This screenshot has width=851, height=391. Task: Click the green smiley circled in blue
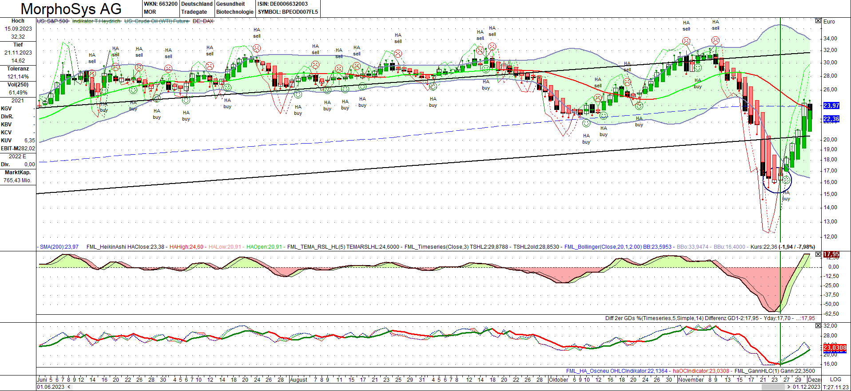click(x=786, y=180)
